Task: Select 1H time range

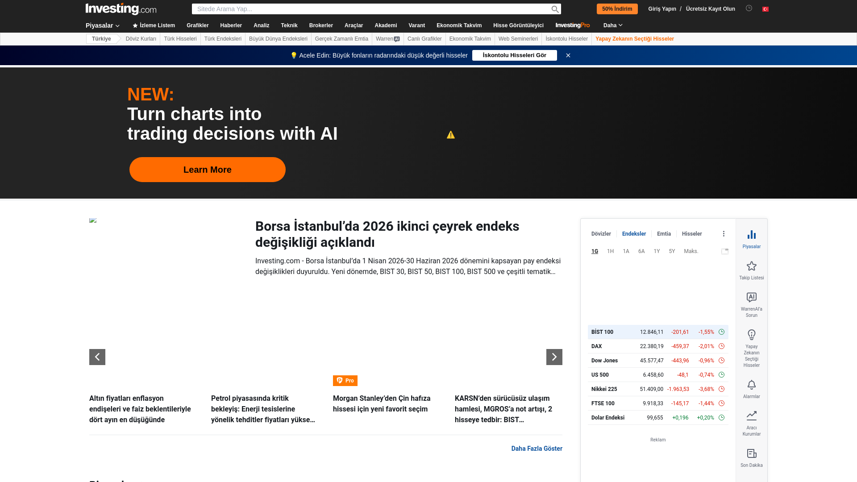Action: (x=610, y=251)
